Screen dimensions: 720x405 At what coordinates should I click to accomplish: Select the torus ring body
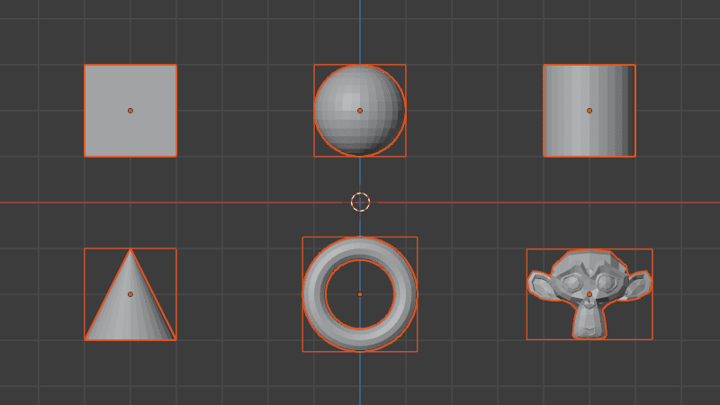(x=313, y=294)
